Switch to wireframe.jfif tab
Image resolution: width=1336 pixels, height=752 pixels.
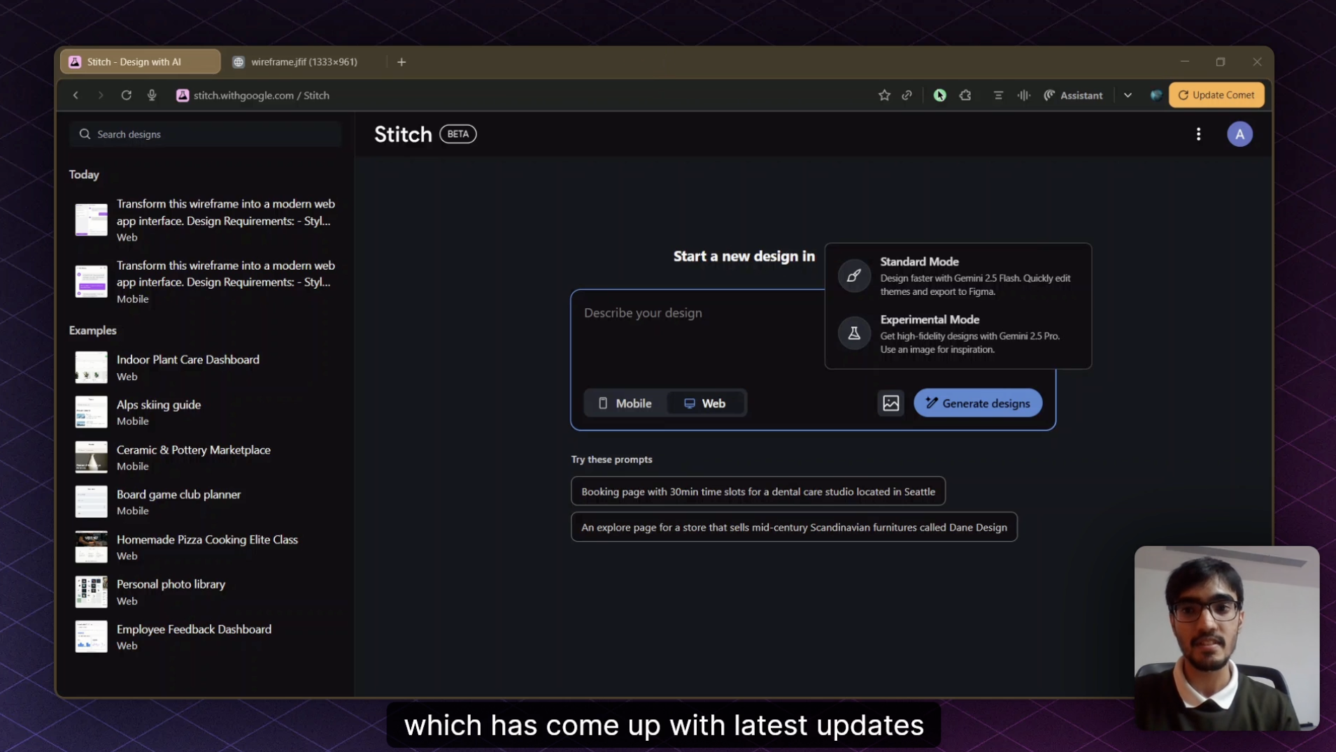304,62
